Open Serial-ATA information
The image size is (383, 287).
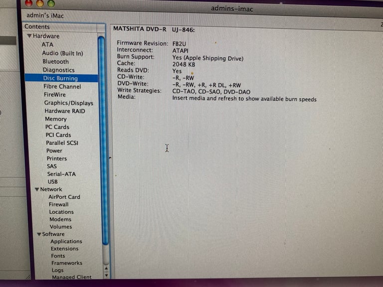pos(61,174)
